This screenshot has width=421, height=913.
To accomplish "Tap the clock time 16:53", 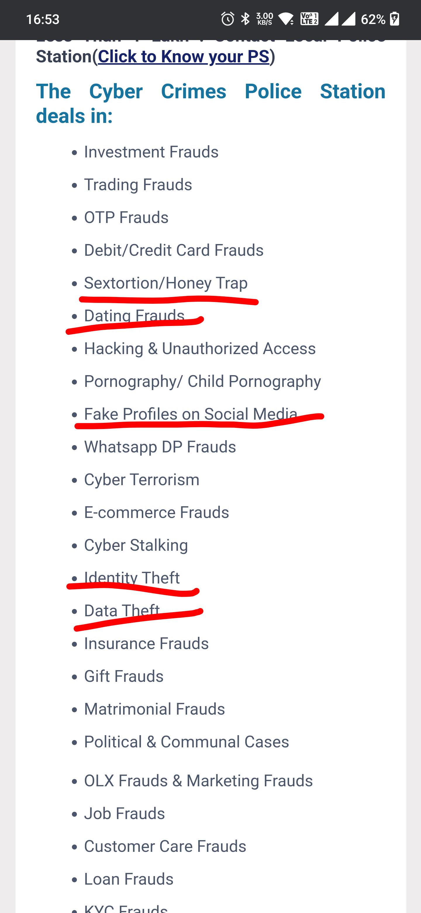I will tap(42, 19).
